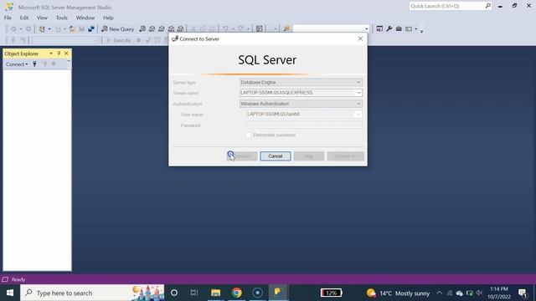Click the volume speaker tray icon

coord(479,293)
